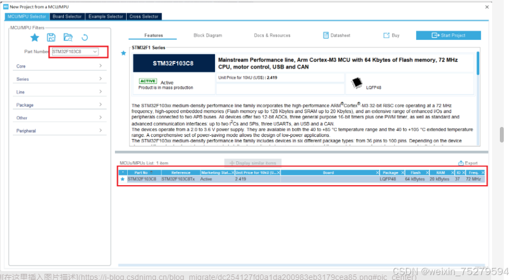This screenshot has width=511, height=280.
Task: Remove the Unit Price column
Action: 278,172
